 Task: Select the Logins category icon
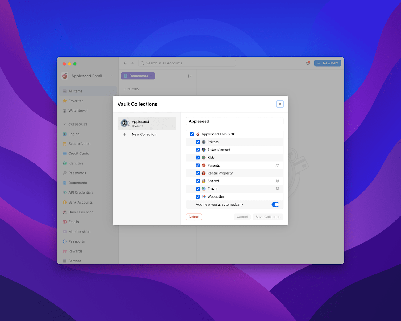(65, 134)
